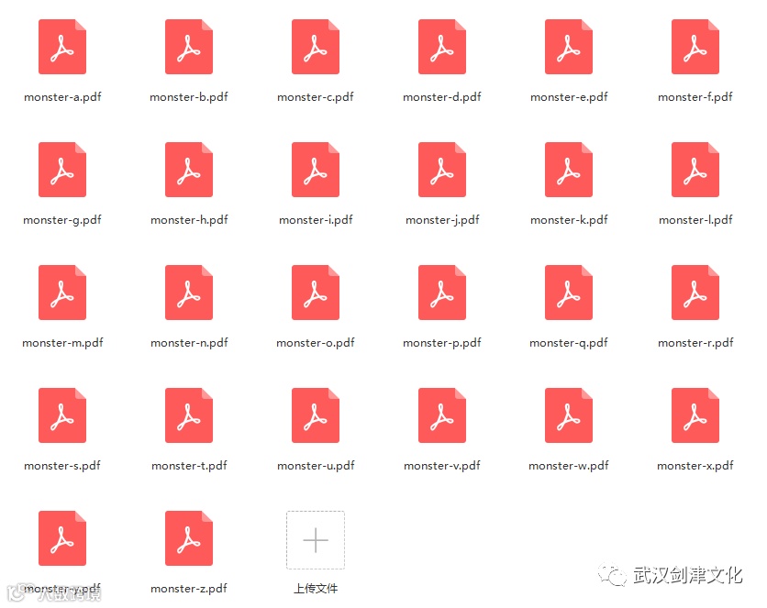Choose the monster-e.pdf PDF icon
The width and height of the screenshot is (767, 608).
(x=569, y=47)
